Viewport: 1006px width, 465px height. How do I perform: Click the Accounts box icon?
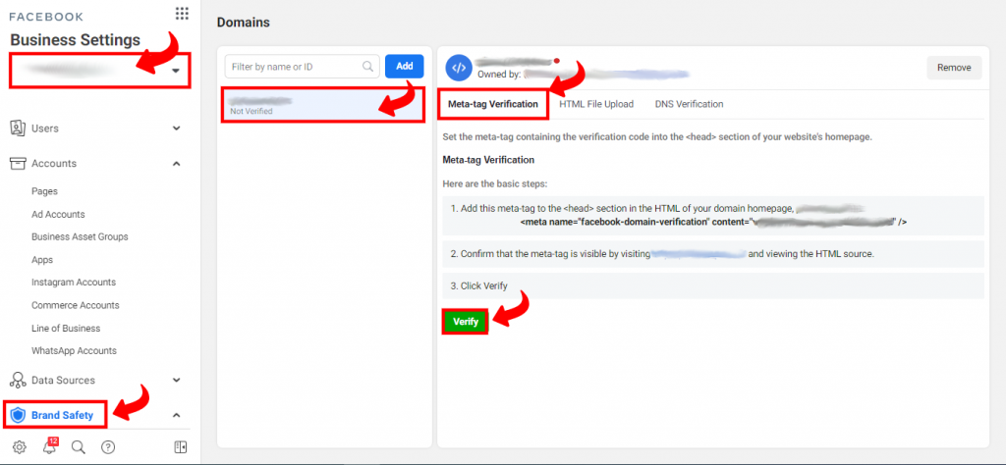[x=18, y=163]
